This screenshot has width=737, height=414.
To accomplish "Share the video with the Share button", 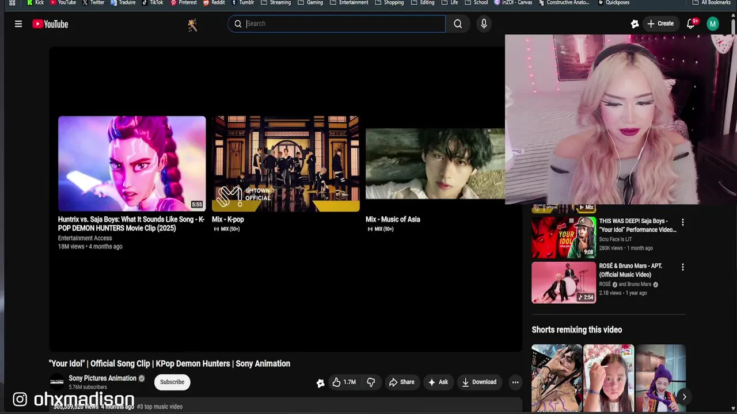I will click(401, 382).
